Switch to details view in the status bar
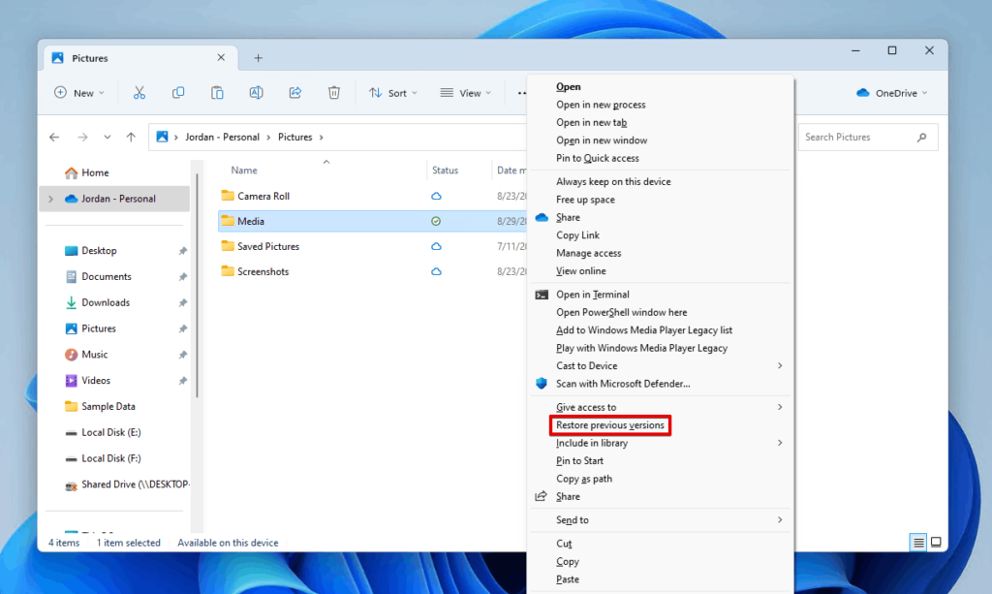This screenshot has width=992, height=594. tap(916, 543)
